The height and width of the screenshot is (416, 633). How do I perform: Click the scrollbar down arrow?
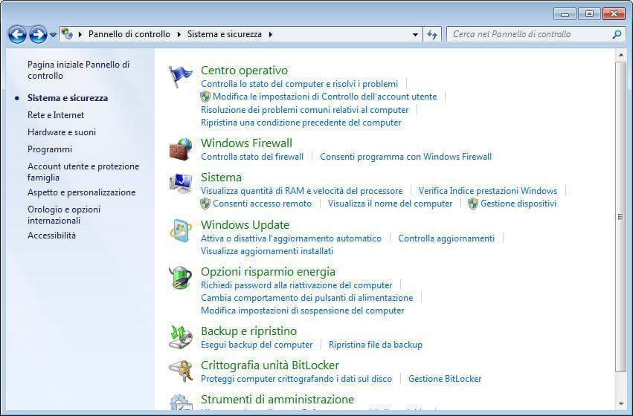[x=620, y=403]
